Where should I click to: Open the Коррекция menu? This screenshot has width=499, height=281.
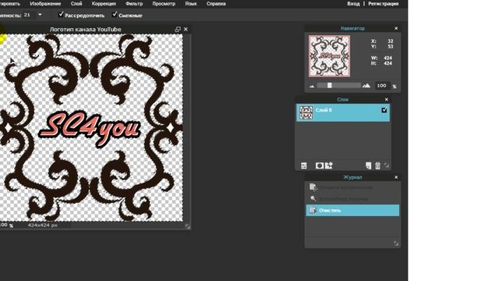pos(104,4)
